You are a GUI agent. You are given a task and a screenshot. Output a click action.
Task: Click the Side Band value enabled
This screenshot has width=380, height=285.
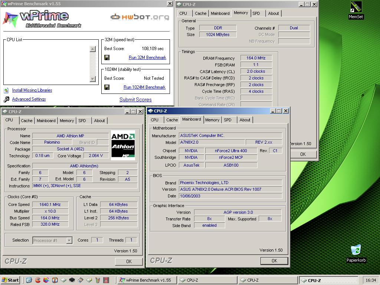(x=209, y=225)
